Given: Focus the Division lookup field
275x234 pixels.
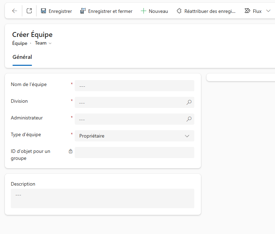Looking at the screenshot, I should pos(131,102).
